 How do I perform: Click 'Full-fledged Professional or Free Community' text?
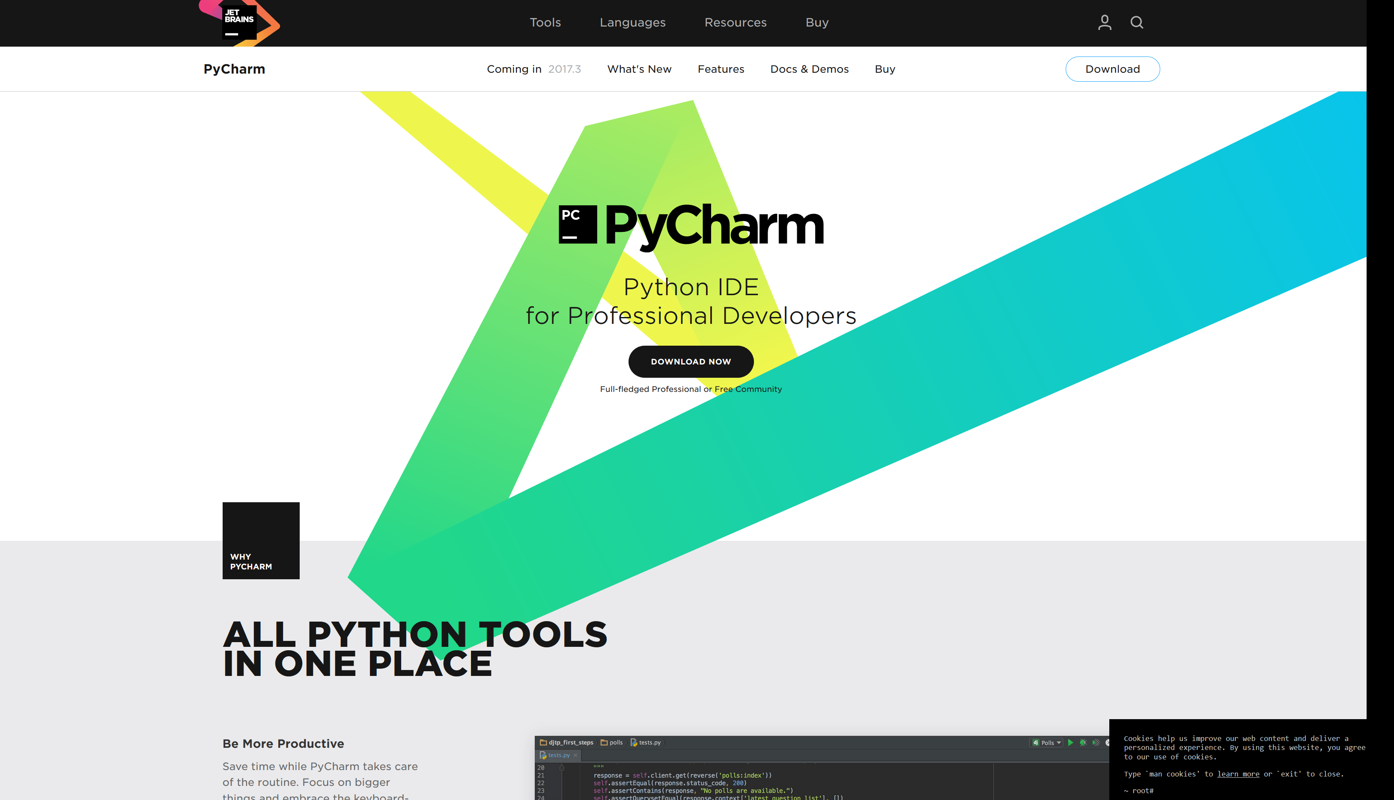[691, 389]
